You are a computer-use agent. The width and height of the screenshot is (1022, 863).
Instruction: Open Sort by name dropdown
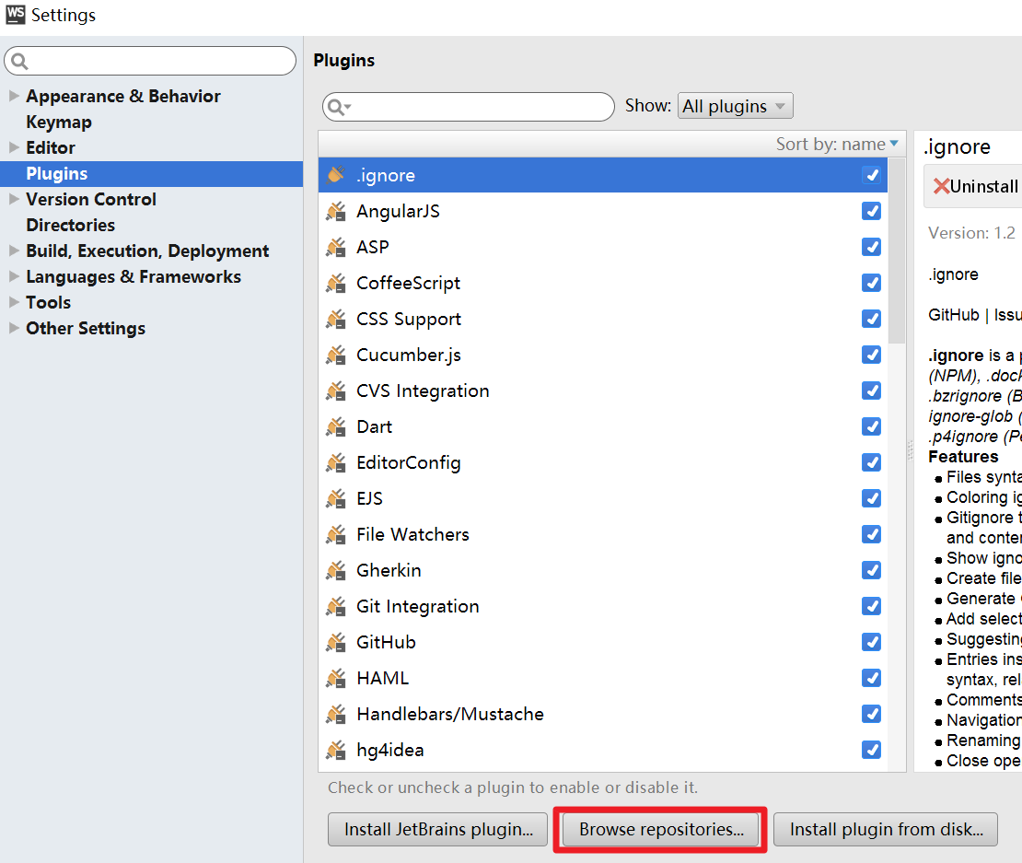(837, 144)
